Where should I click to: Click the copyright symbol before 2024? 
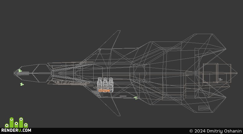191,131
